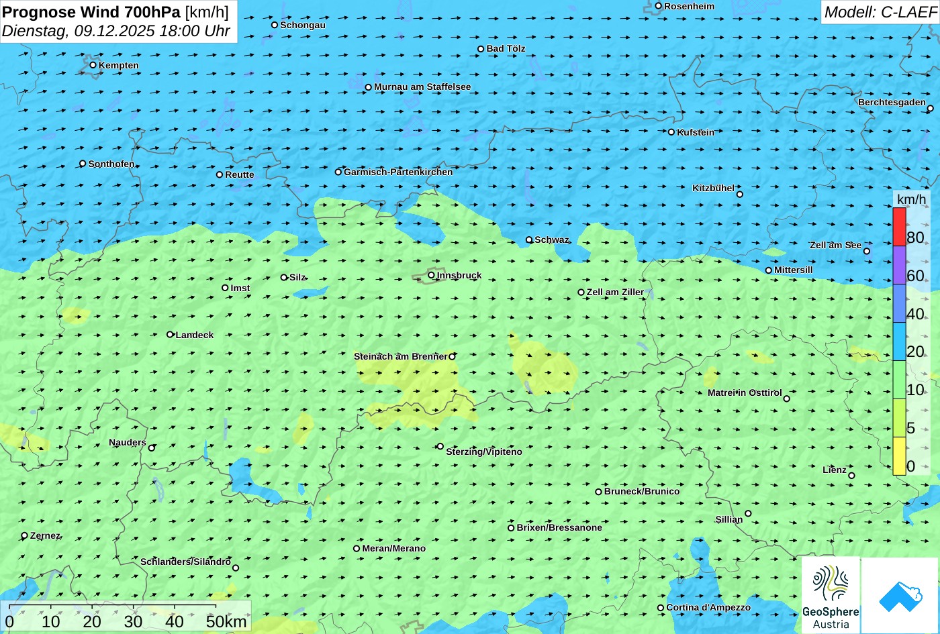Click the Lienz location marker
The width and height of the screenshot is (940, 634).
point(851,476)
